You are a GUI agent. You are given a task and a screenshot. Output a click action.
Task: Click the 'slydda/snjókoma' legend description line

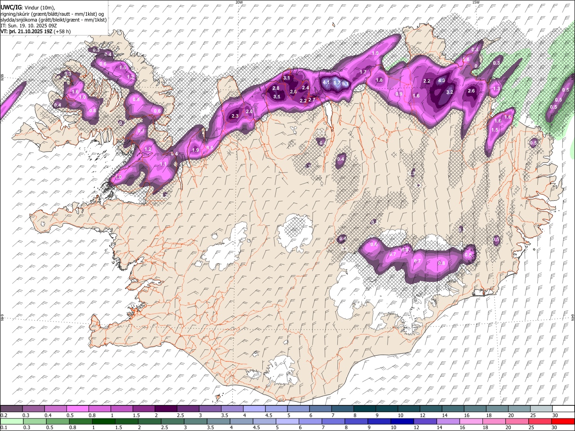(54, 20)
